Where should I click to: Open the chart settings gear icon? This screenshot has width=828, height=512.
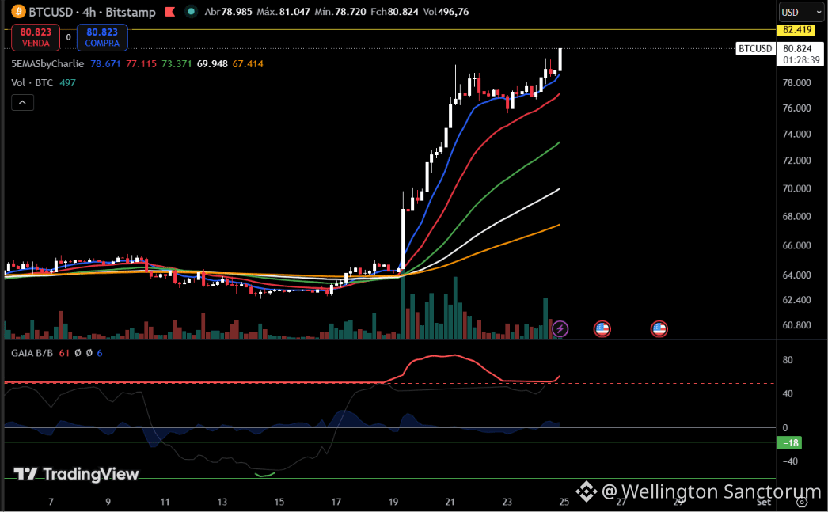(802, 502)
